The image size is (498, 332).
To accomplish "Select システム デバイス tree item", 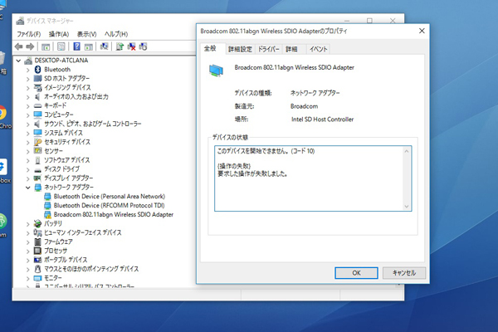I will 63,133.
